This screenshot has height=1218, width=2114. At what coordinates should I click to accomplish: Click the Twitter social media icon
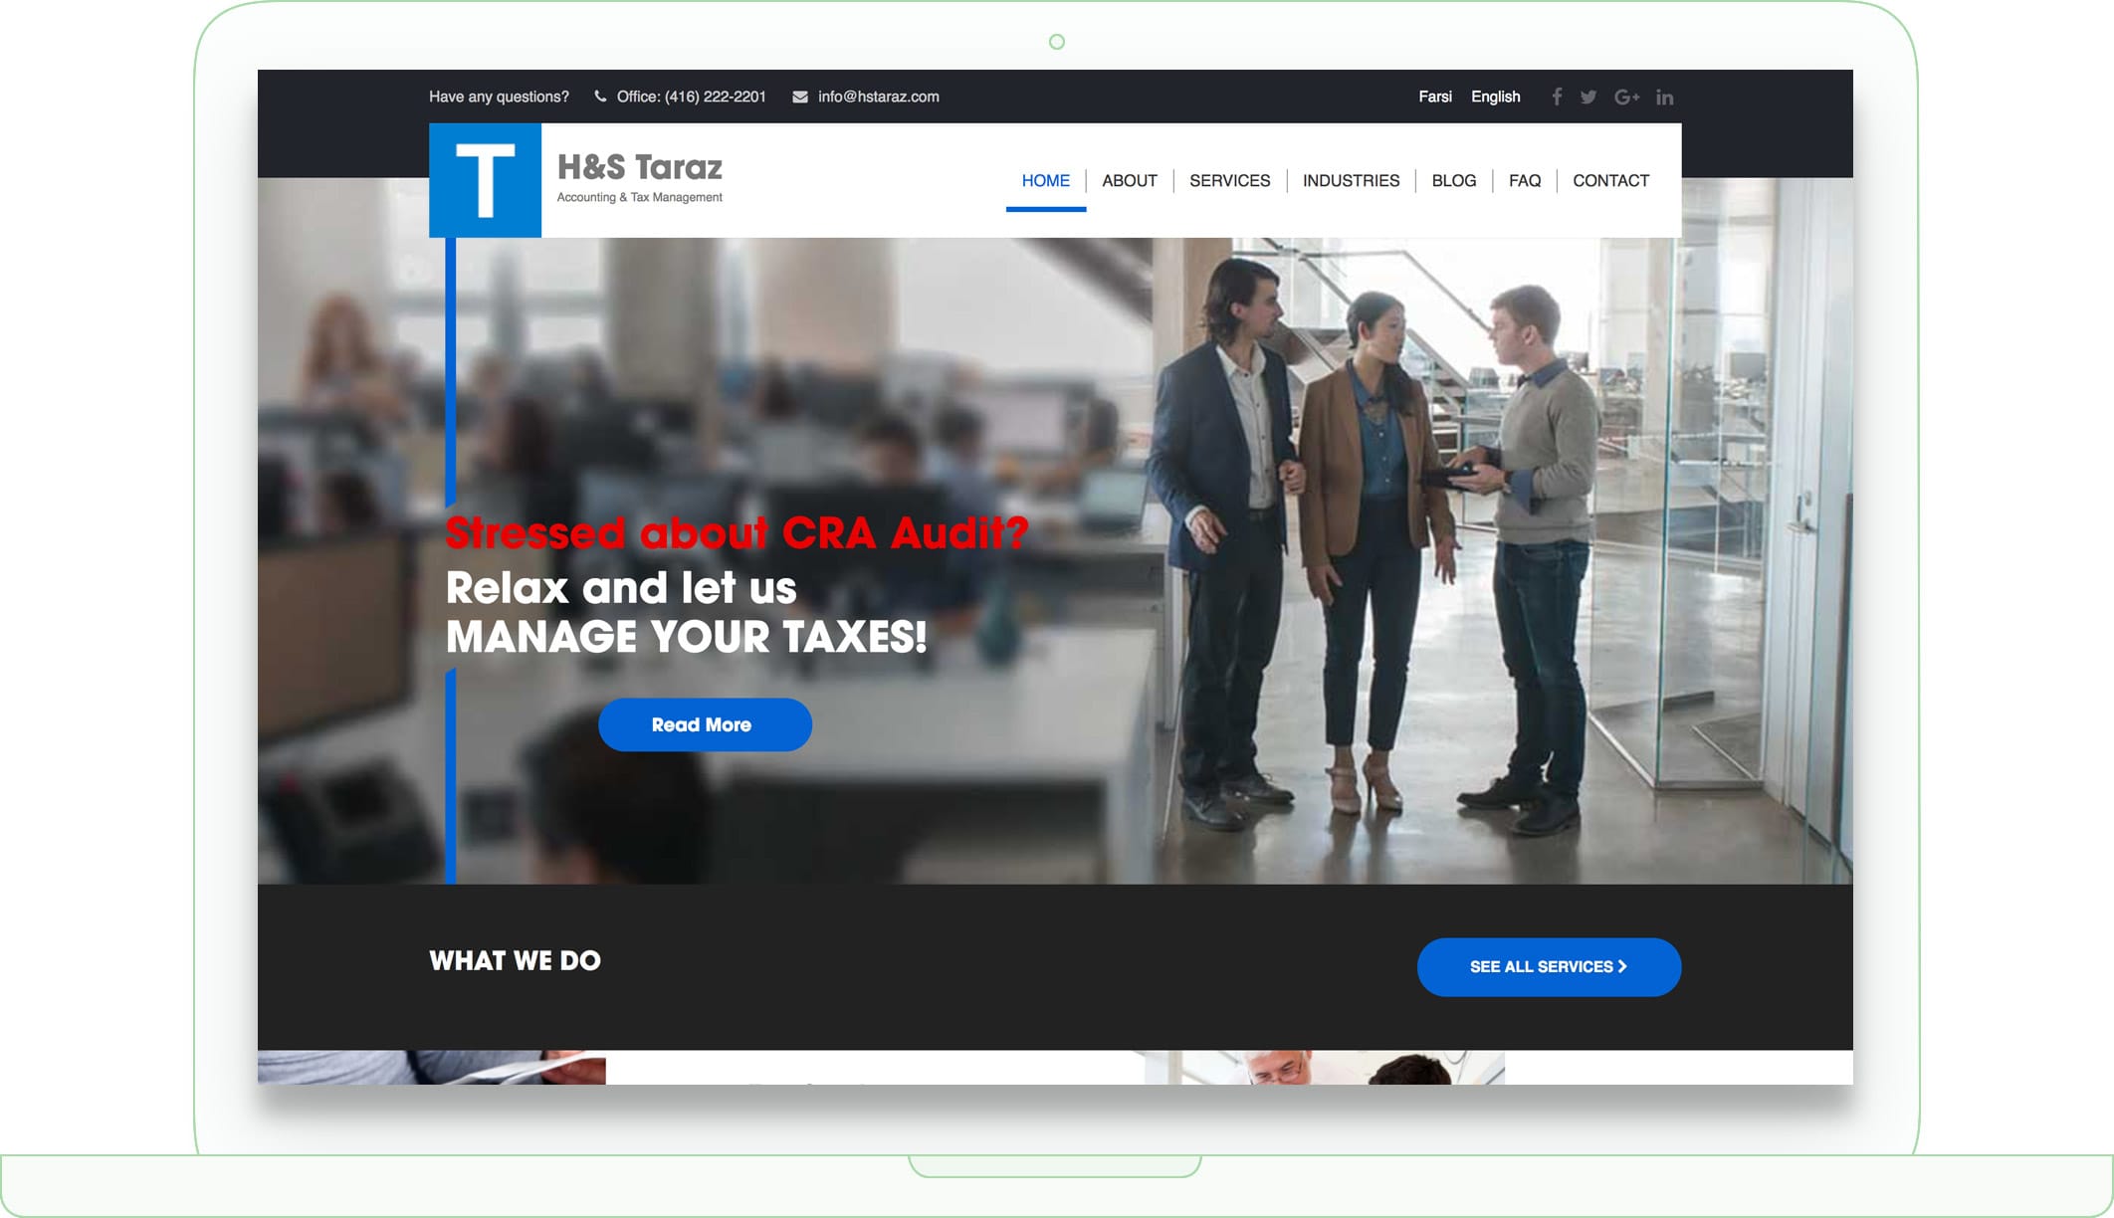click(1592, 96)
